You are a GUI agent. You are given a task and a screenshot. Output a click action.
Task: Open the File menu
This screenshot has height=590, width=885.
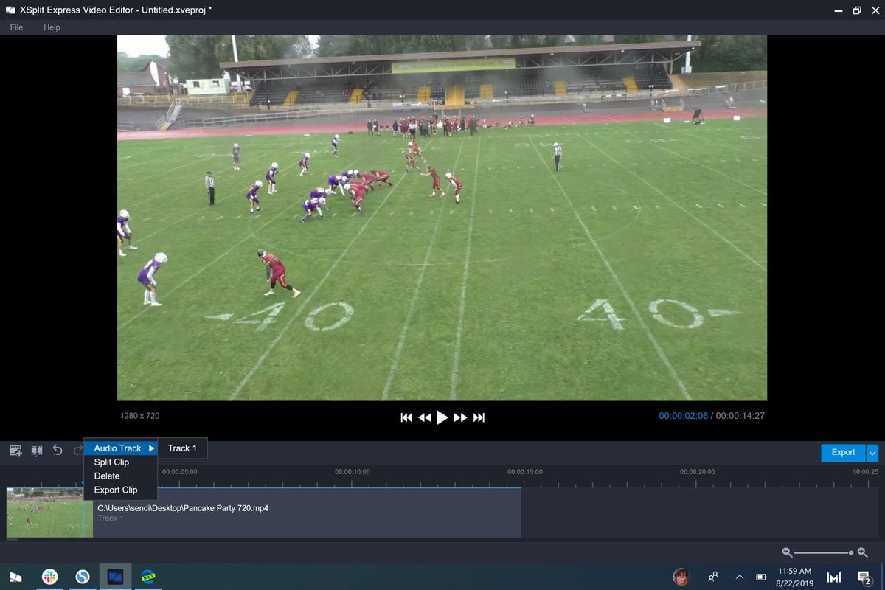tap(15, 27)
